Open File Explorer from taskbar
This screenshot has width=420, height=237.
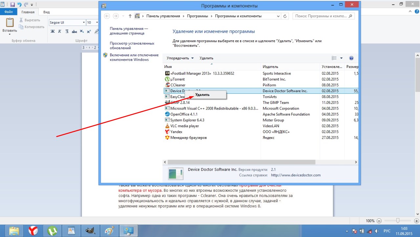pyautogui.click(x=14, y=231)
